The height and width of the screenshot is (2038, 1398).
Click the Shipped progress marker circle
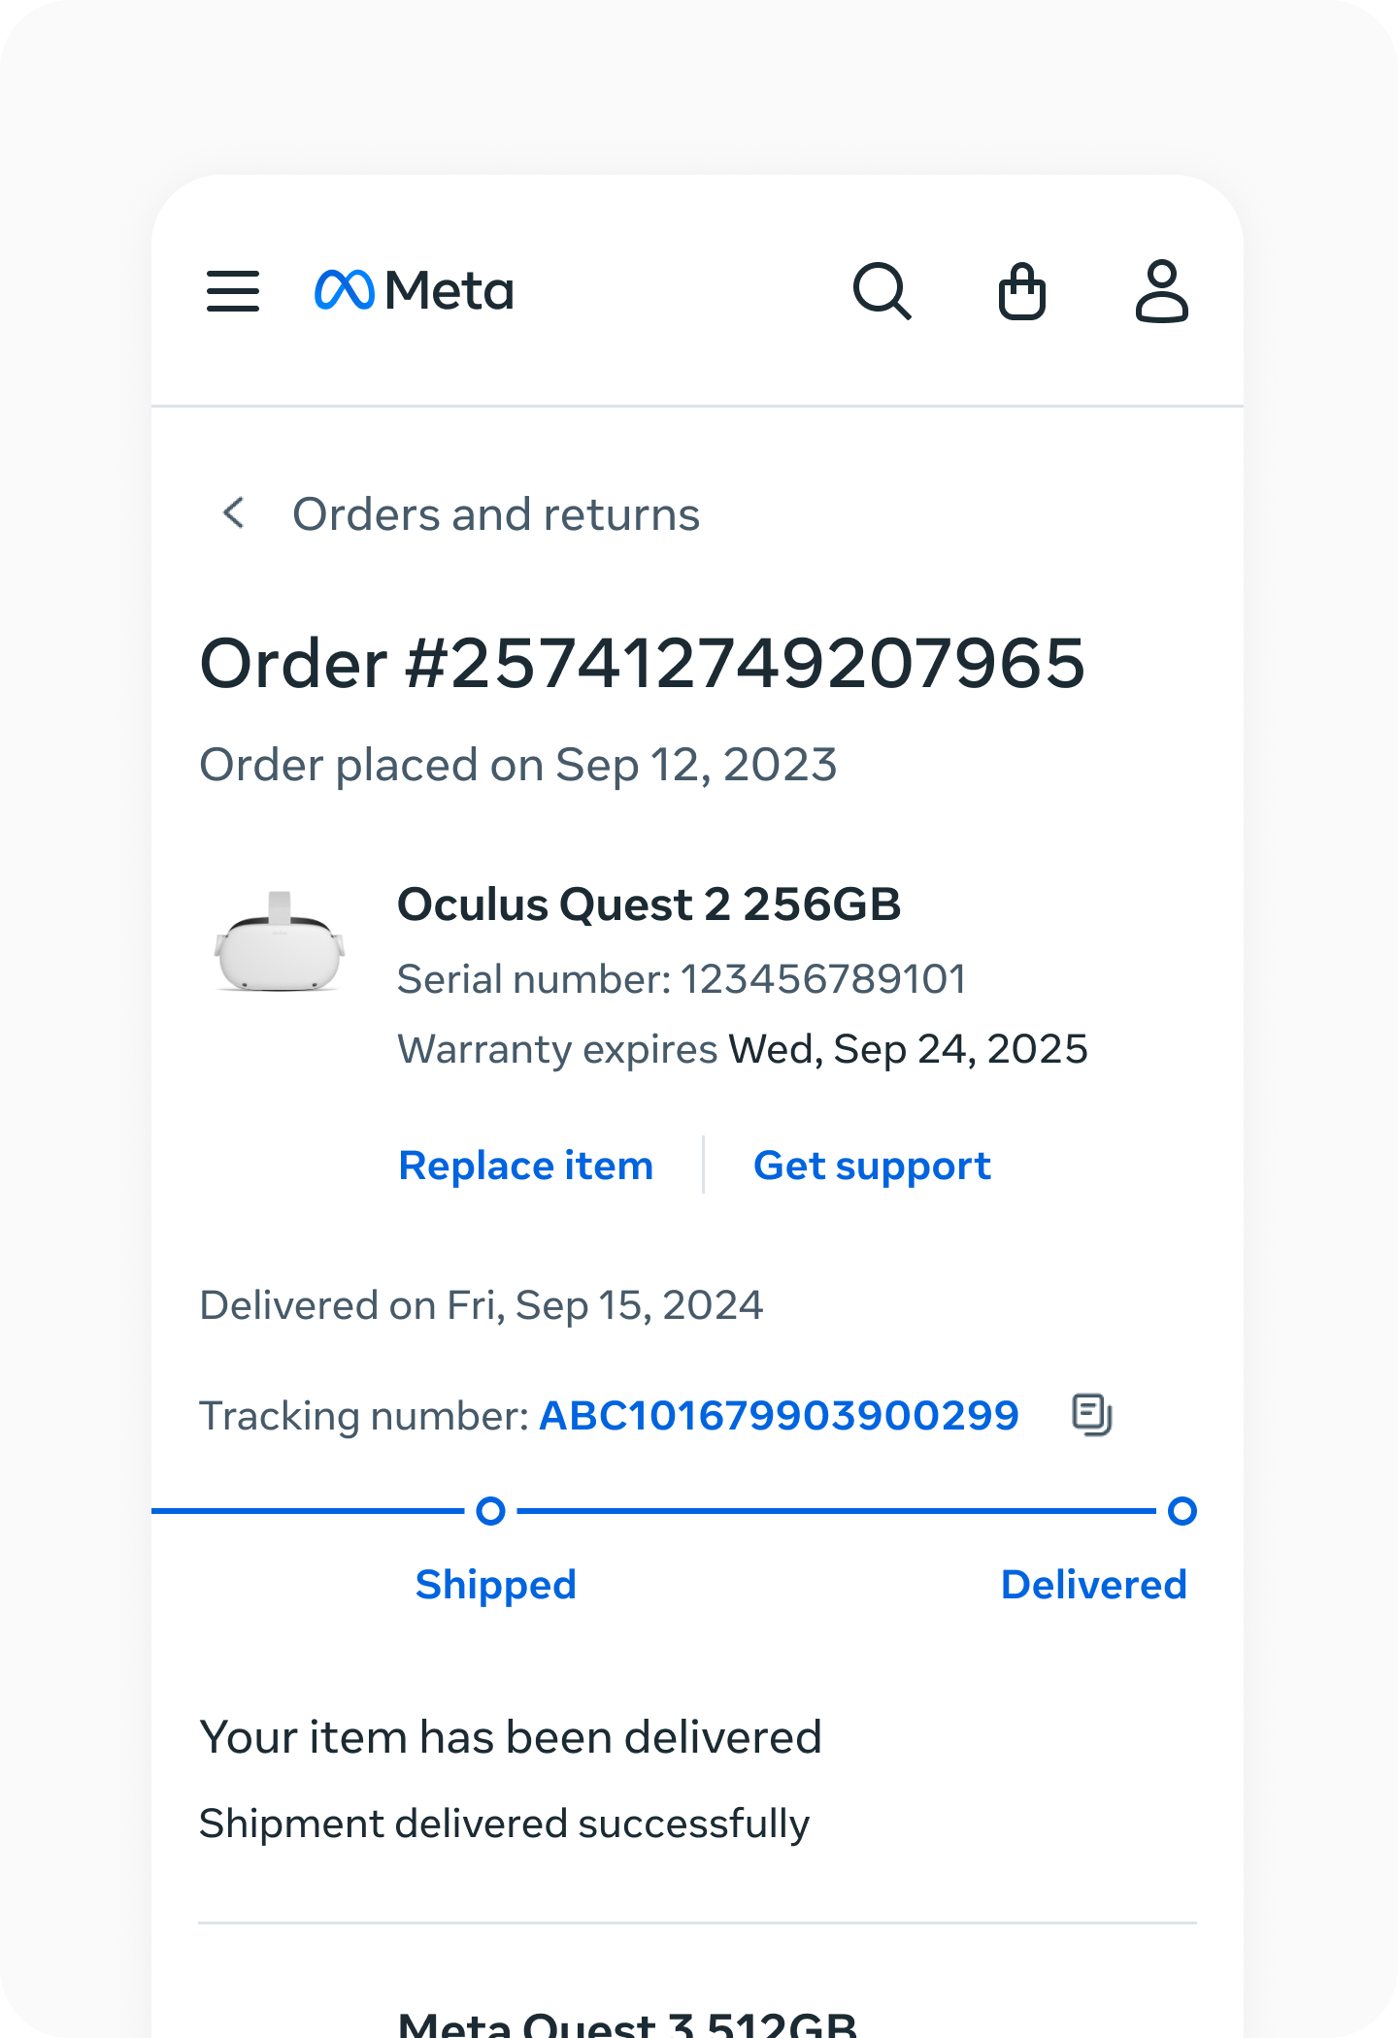[491, 1511]
